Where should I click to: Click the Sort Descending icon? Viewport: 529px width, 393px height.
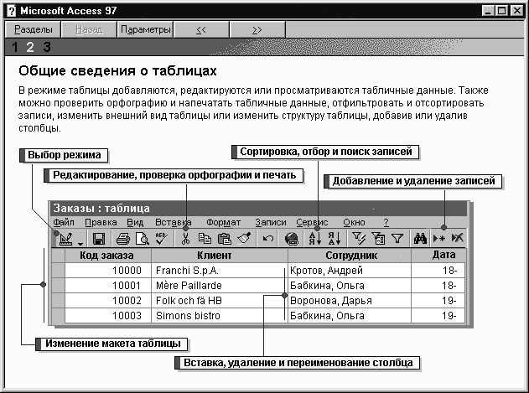(335, 239)
